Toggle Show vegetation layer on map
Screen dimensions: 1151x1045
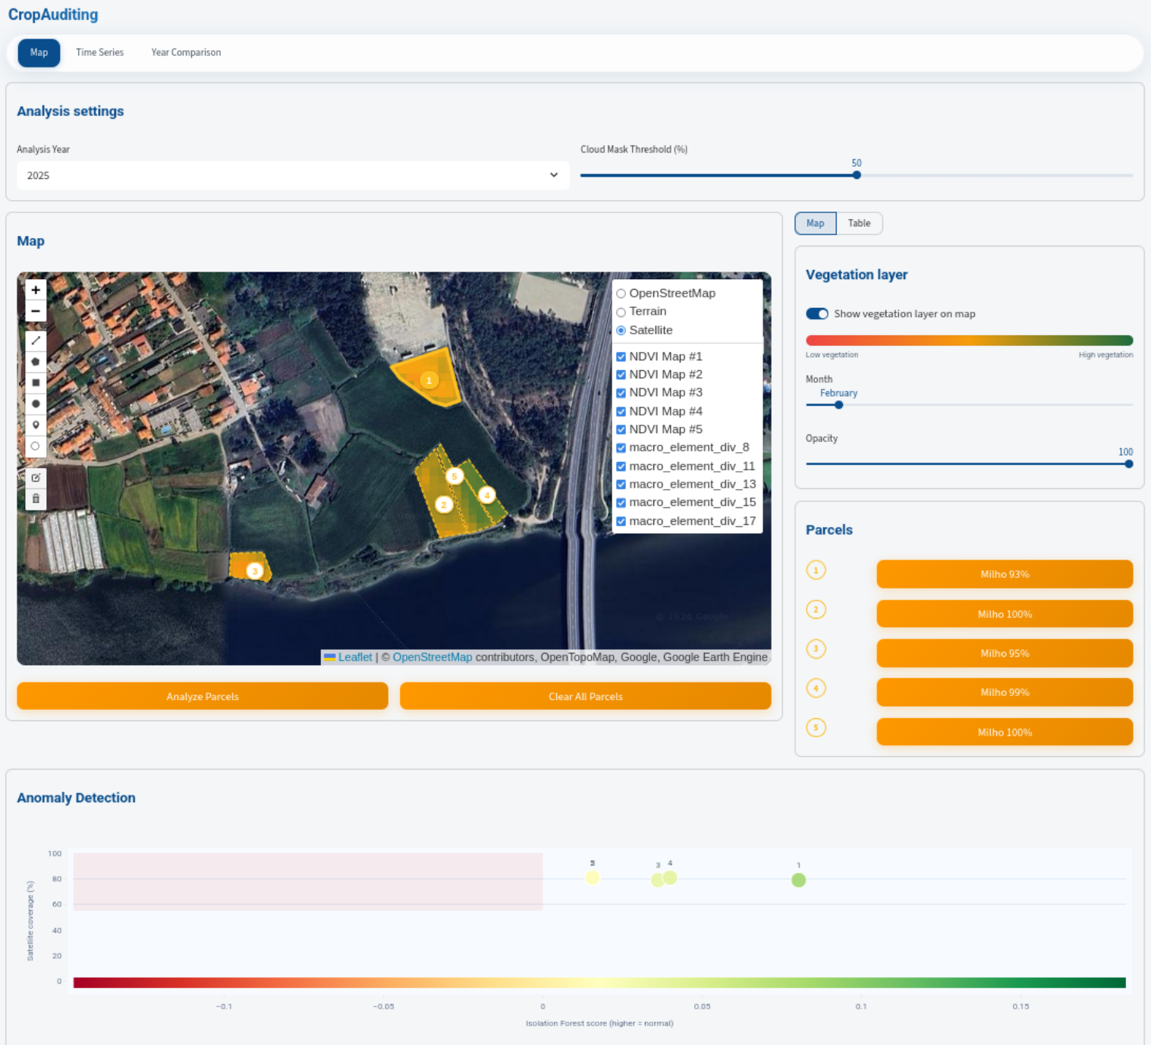(816, 313)
